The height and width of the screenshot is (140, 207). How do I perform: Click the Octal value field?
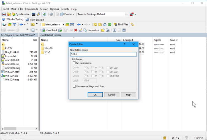[90, 81]
